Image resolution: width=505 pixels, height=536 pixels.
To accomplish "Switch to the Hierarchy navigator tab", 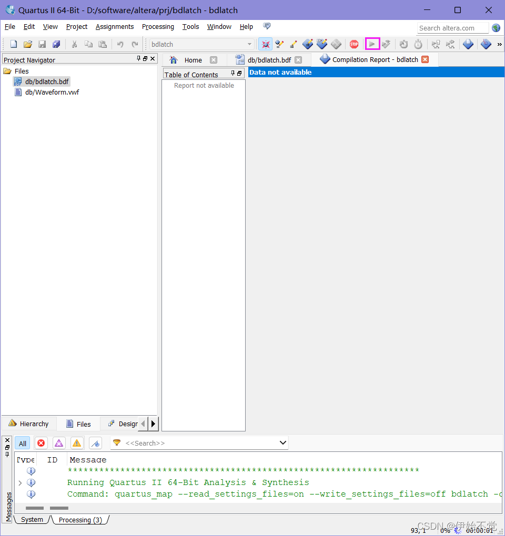I will pyautogui.click(x=29, y=424).
